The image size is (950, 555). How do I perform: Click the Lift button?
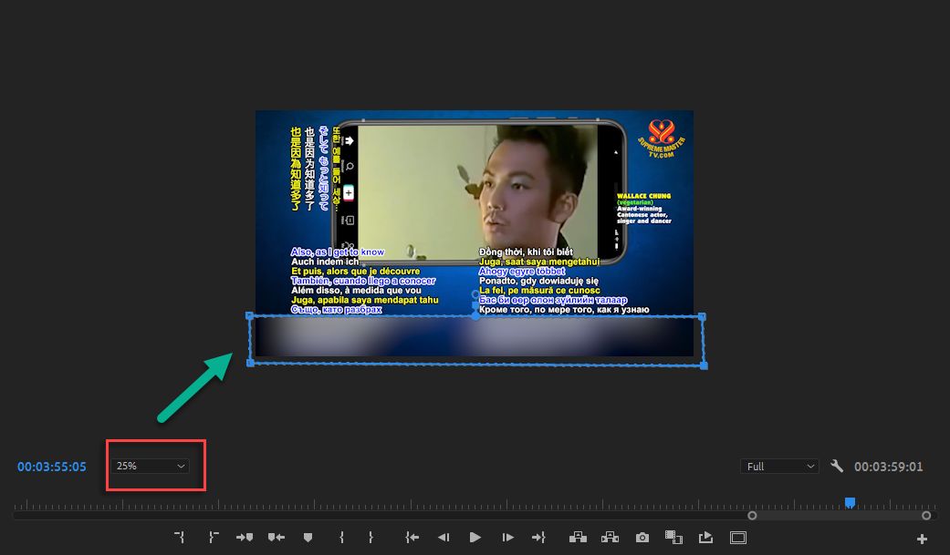(x=578, y=537)
